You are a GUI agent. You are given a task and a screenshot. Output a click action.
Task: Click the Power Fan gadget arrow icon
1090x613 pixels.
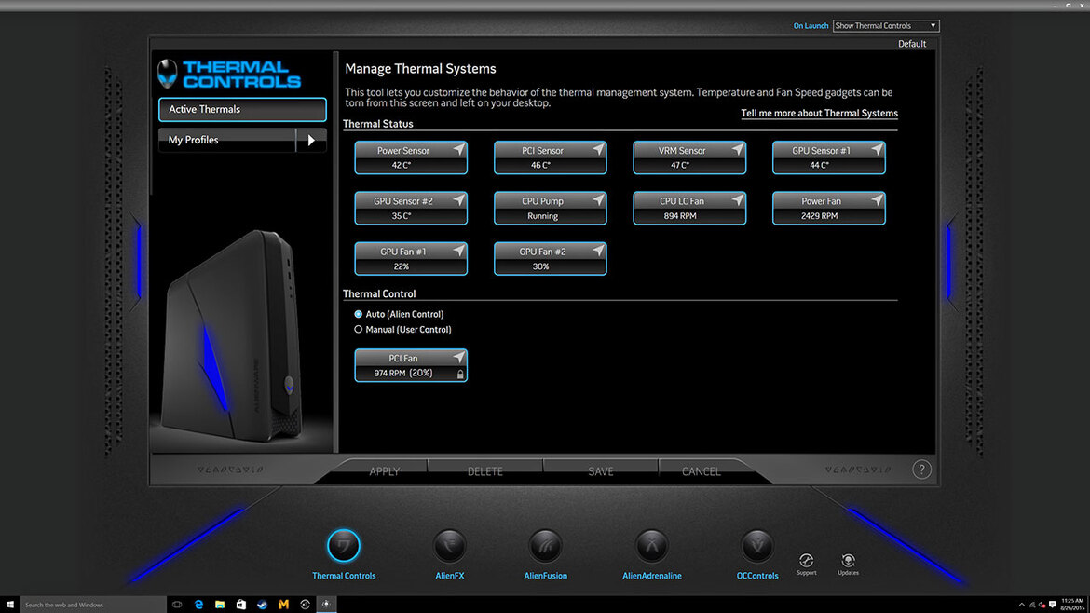coord(878,200)
